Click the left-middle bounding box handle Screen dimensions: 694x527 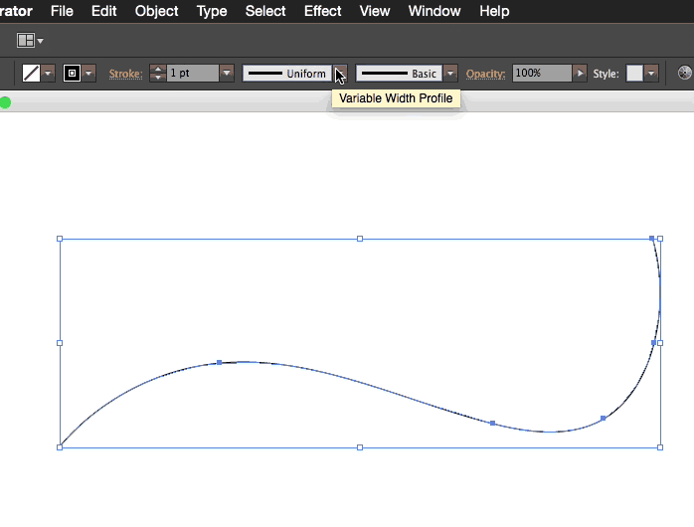tap(60, 343)
